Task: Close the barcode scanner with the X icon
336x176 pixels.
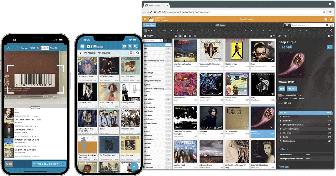Action: [x=8, y=48]
